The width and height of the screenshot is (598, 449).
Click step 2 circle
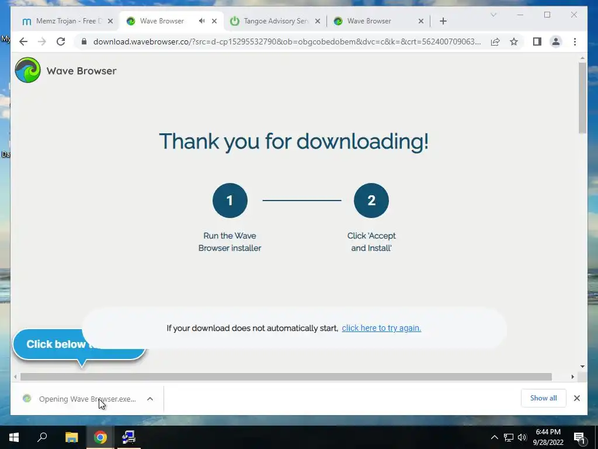[371, 201]
